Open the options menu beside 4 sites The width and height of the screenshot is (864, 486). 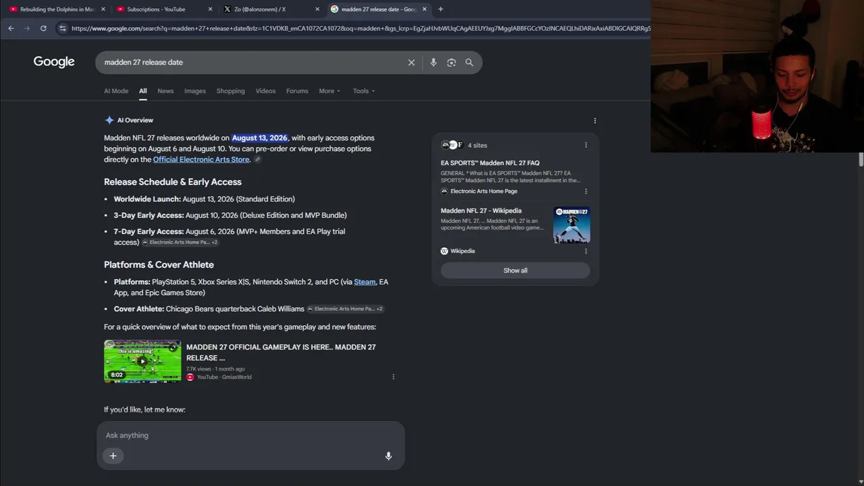click(586, 145)
